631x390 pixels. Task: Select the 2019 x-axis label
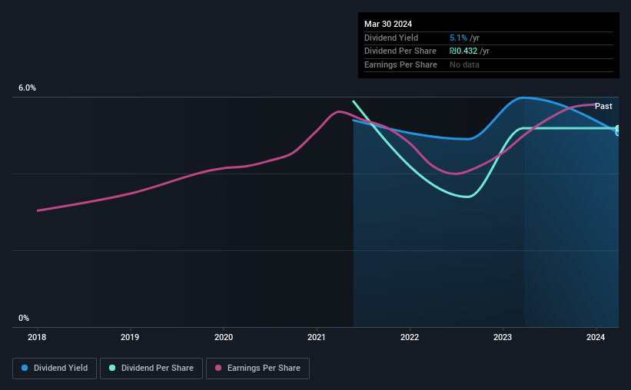(x=130, y=337)
